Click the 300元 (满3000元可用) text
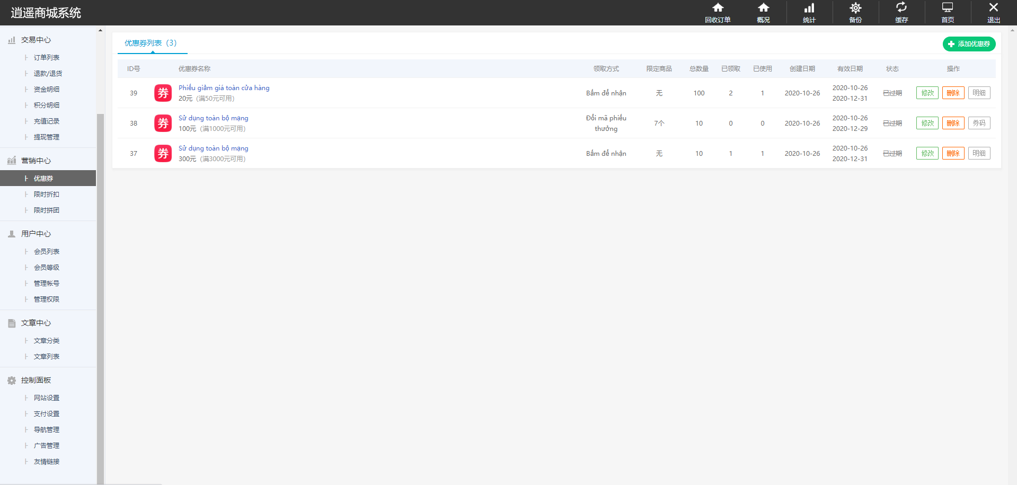This screenshot has width=1017, height=485. [x=212, y=158]
